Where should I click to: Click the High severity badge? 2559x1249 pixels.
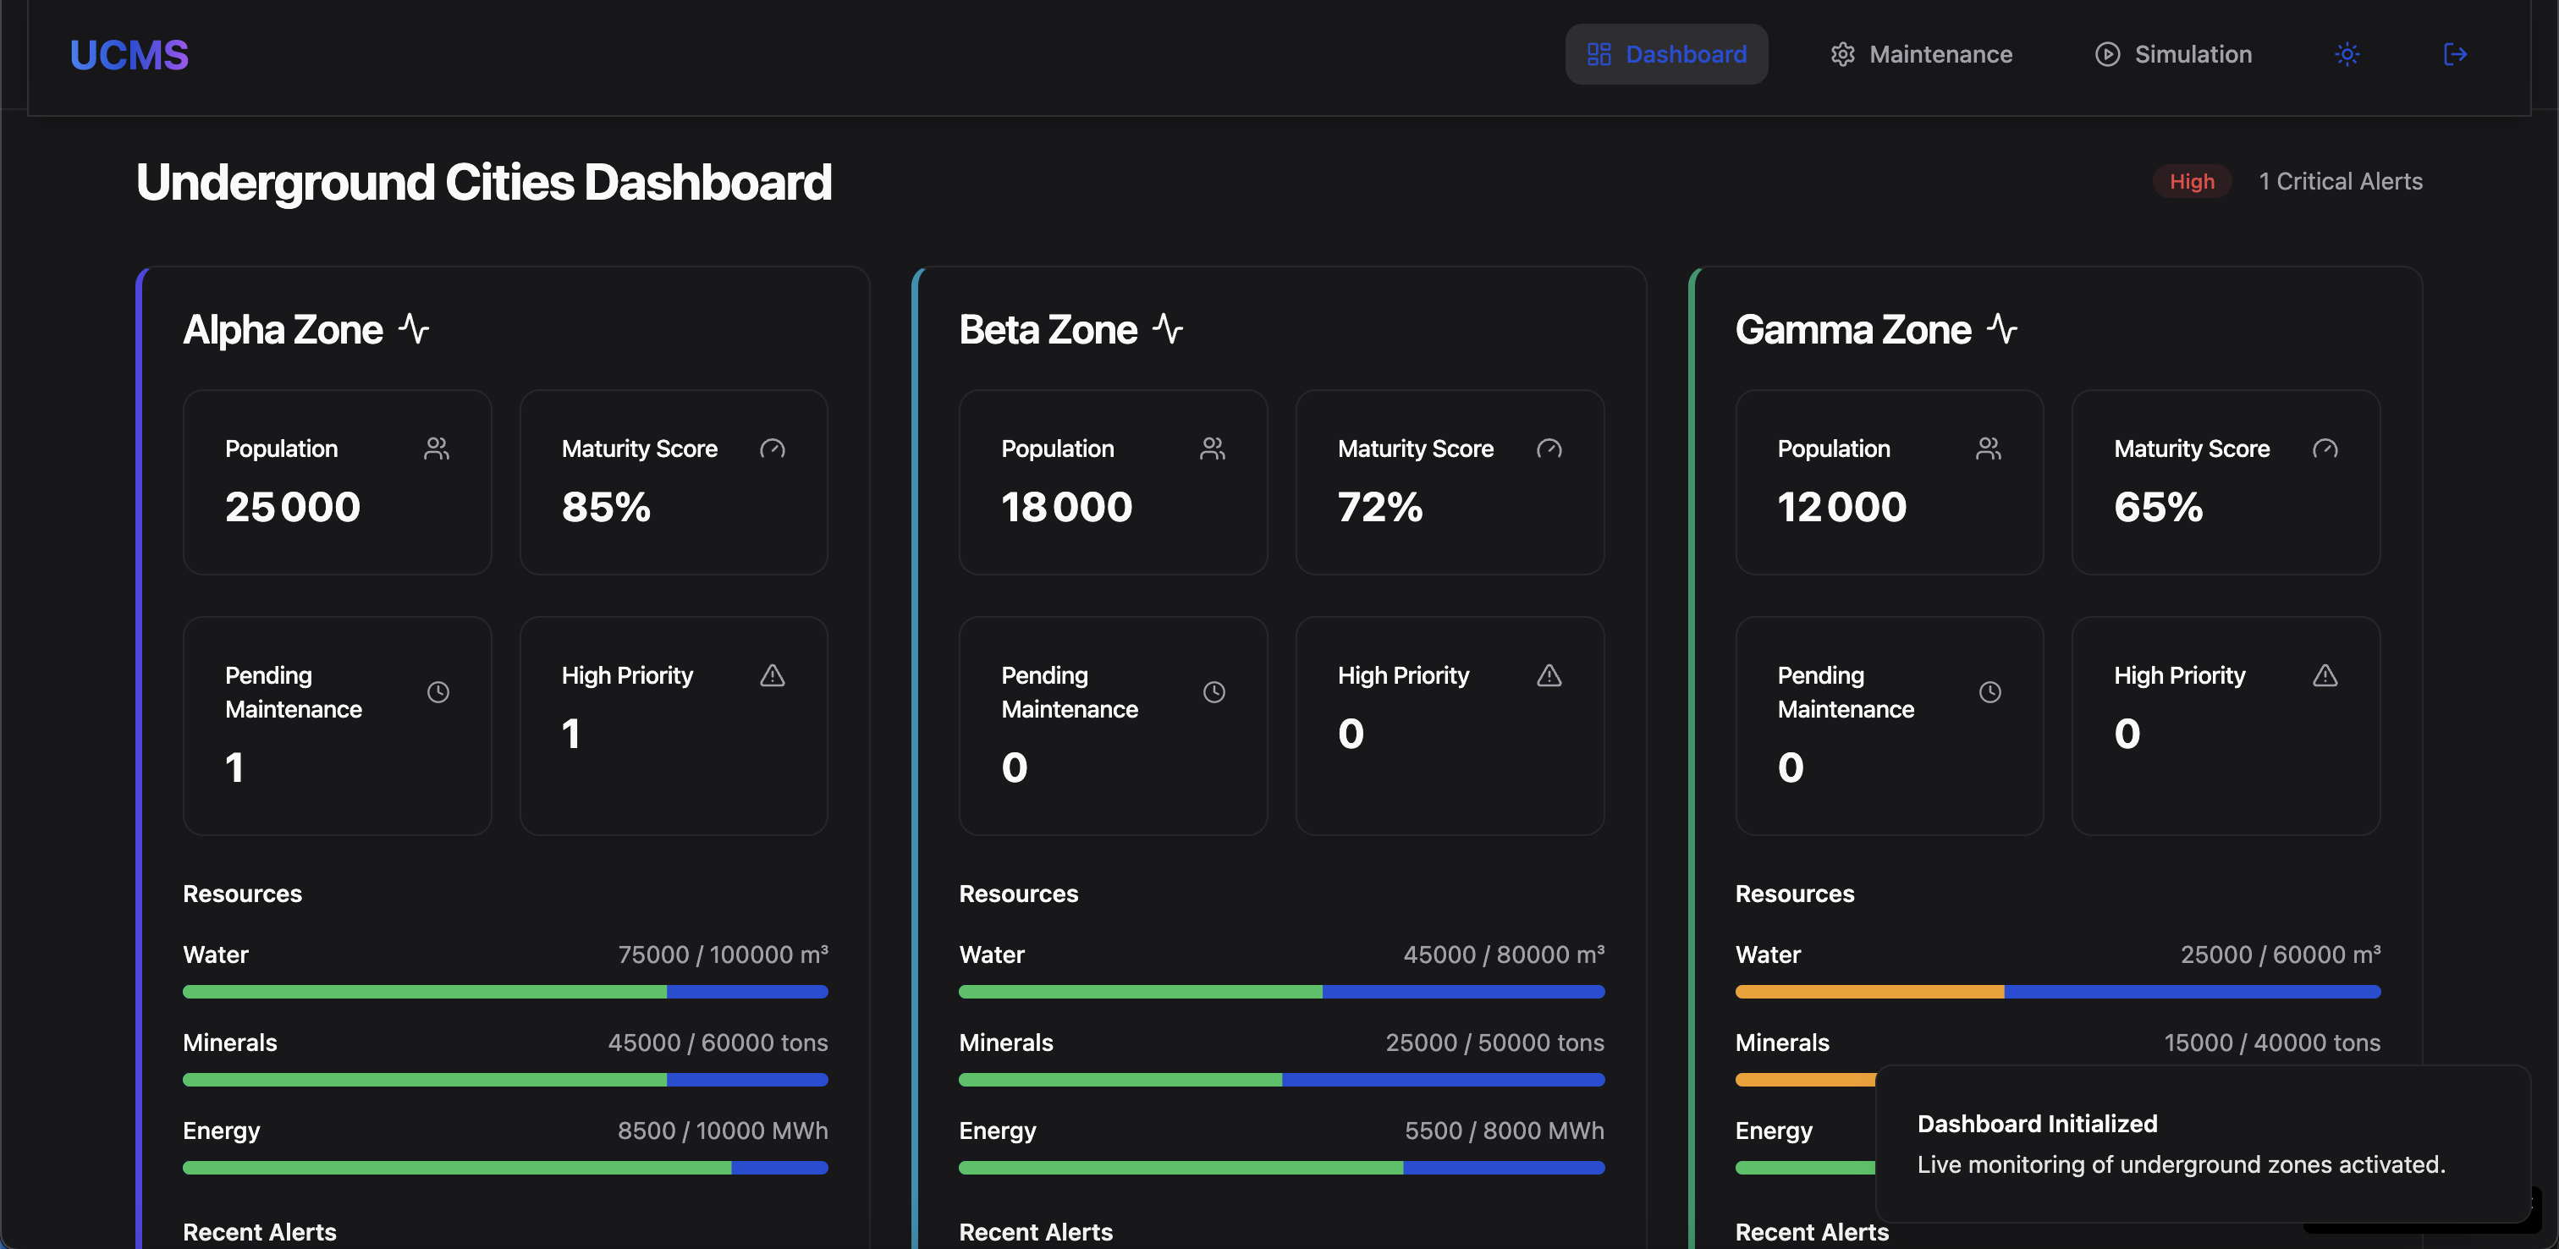click(2192, 182)
